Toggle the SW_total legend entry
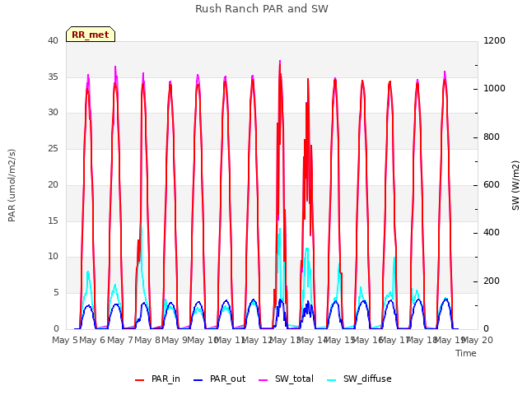This screenshot has width=527, height=395. click(x=286, y=379)
